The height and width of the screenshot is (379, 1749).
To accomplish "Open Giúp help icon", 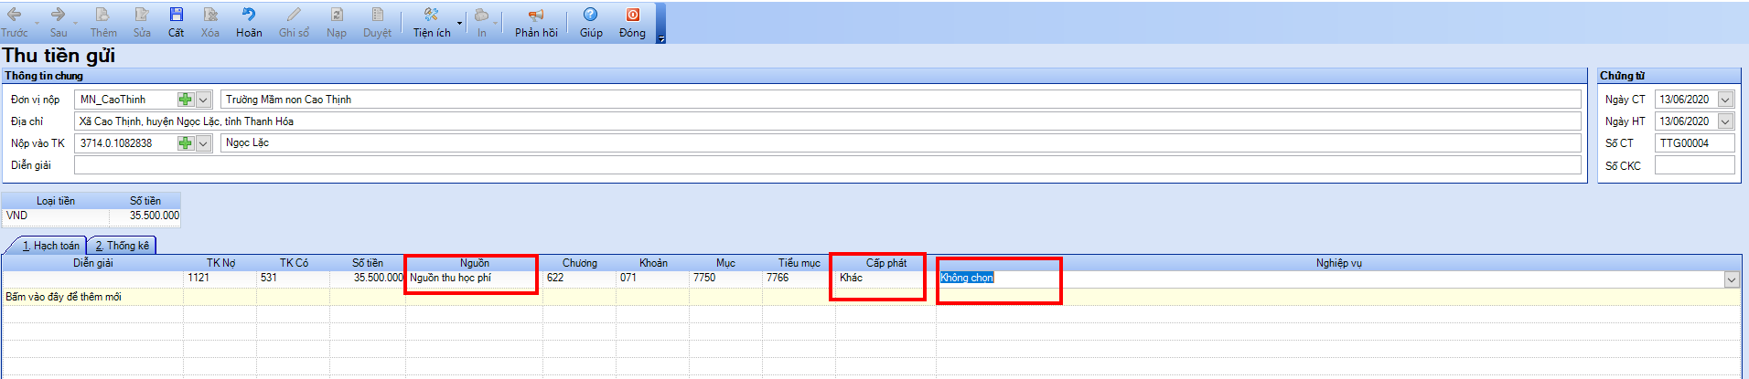I will (x=591, y=16).
